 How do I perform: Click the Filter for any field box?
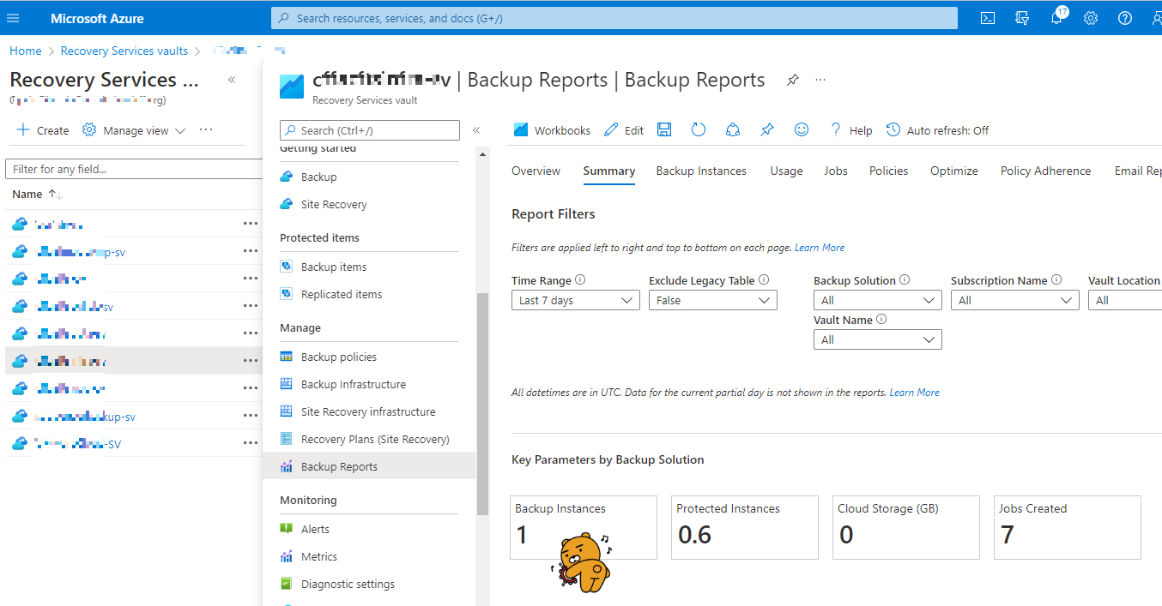pyautogui.click(x=134, y=169)
